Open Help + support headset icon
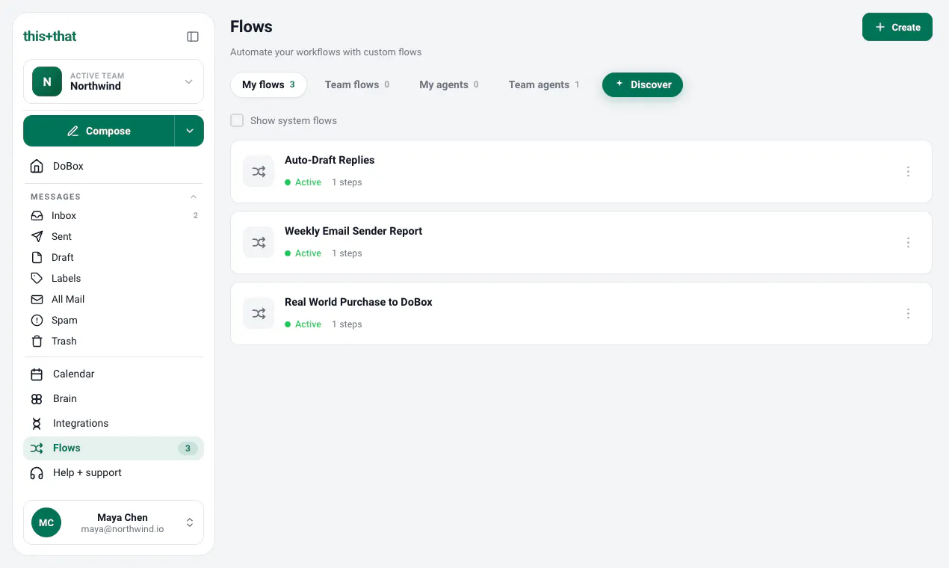The height and width of the screenshot is (568, 949). (x=37, y=472)
